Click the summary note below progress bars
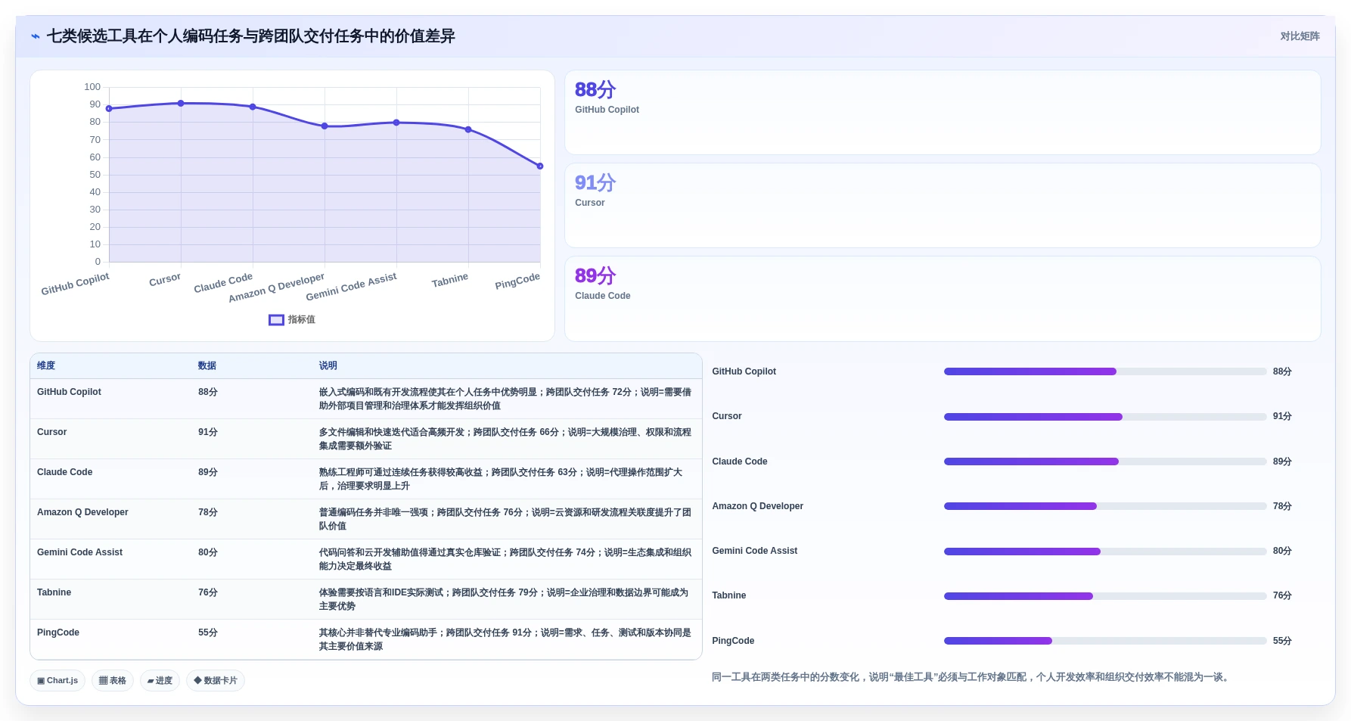 [972, 677]
